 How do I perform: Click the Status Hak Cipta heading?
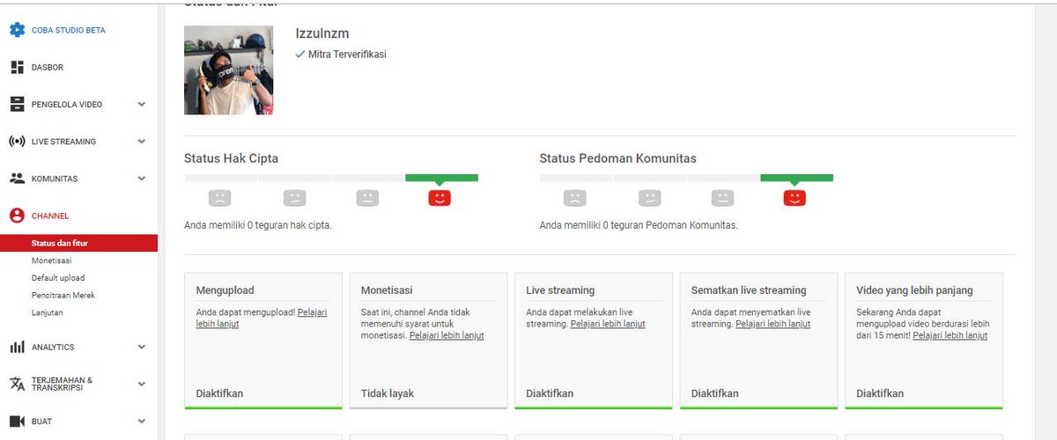click(231, 158)
